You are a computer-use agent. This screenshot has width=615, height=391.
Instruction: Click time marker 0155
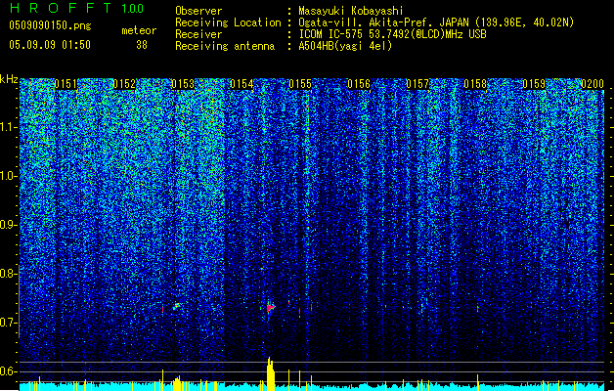click(300, 84)
